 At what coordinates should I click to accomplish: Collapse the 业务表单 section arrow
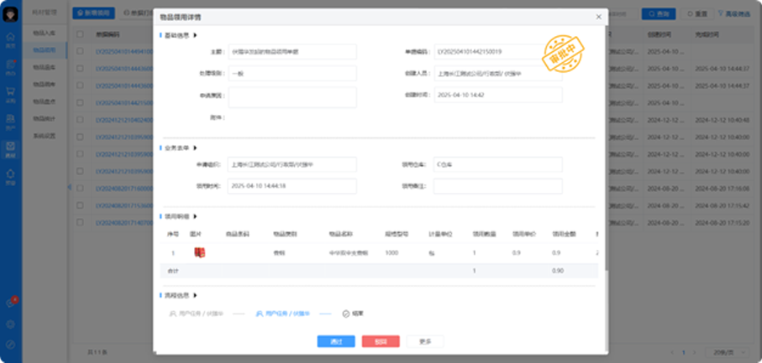[195, 148]
